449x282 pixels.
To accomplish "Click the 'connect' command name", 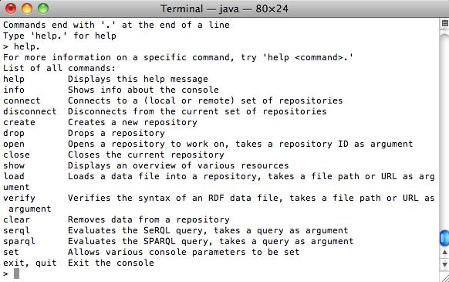I will [x=22, y=100].
